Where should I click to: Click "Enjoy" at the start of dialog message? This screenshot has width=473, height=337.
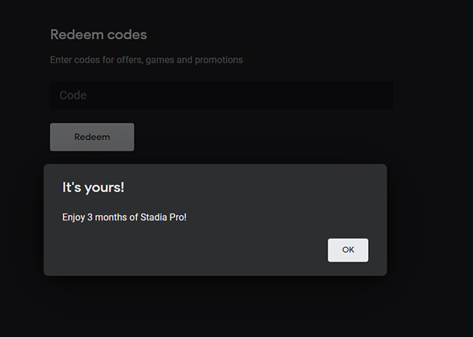75,217
